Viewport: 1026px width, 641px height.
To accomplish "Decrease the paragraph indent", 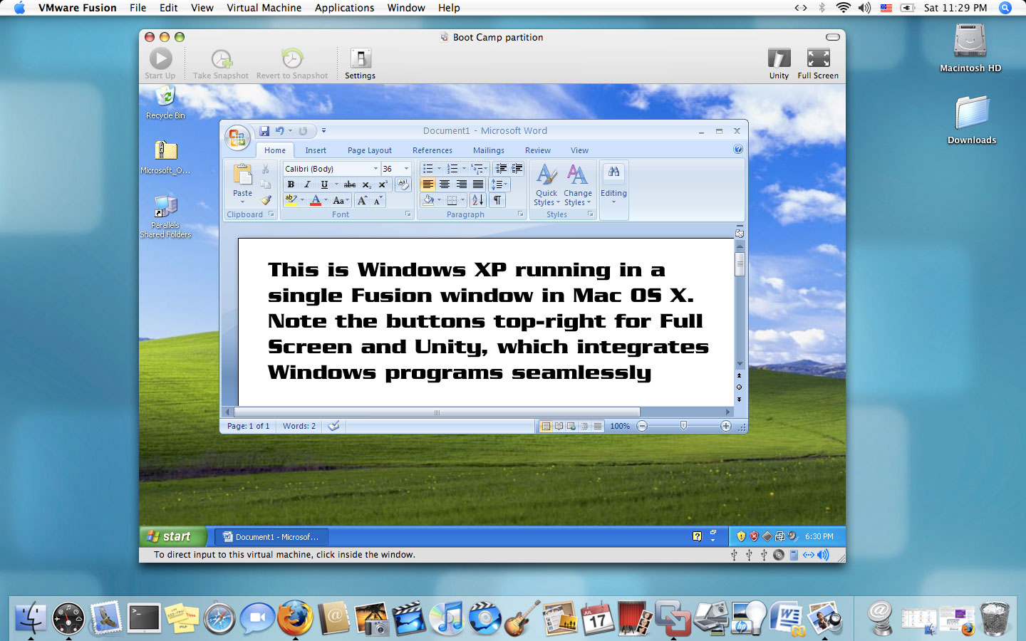I will pyautogui.click(x=501, y=169).
